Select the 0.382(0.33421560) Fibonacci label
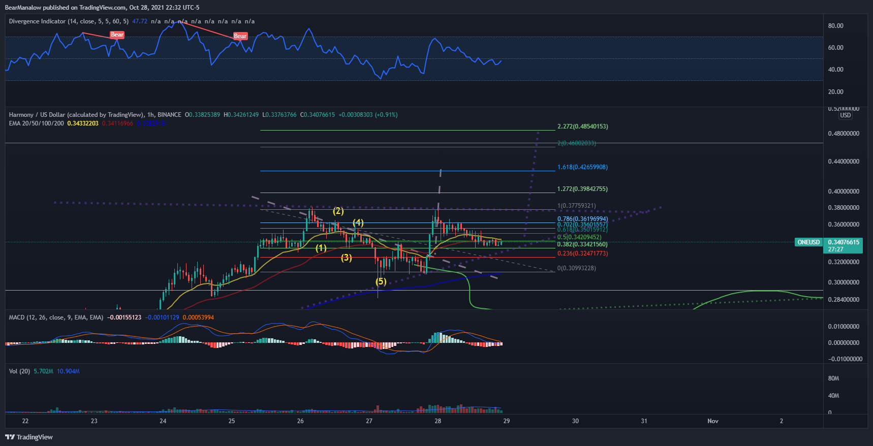The width and height of the screenshot is (873, 446). pyautogui.click(x=582, y=244)
